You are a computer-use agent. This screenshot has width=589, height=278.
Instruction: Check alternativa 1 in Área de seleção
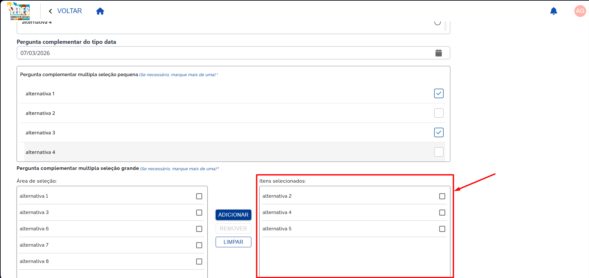tap(199, 196)
